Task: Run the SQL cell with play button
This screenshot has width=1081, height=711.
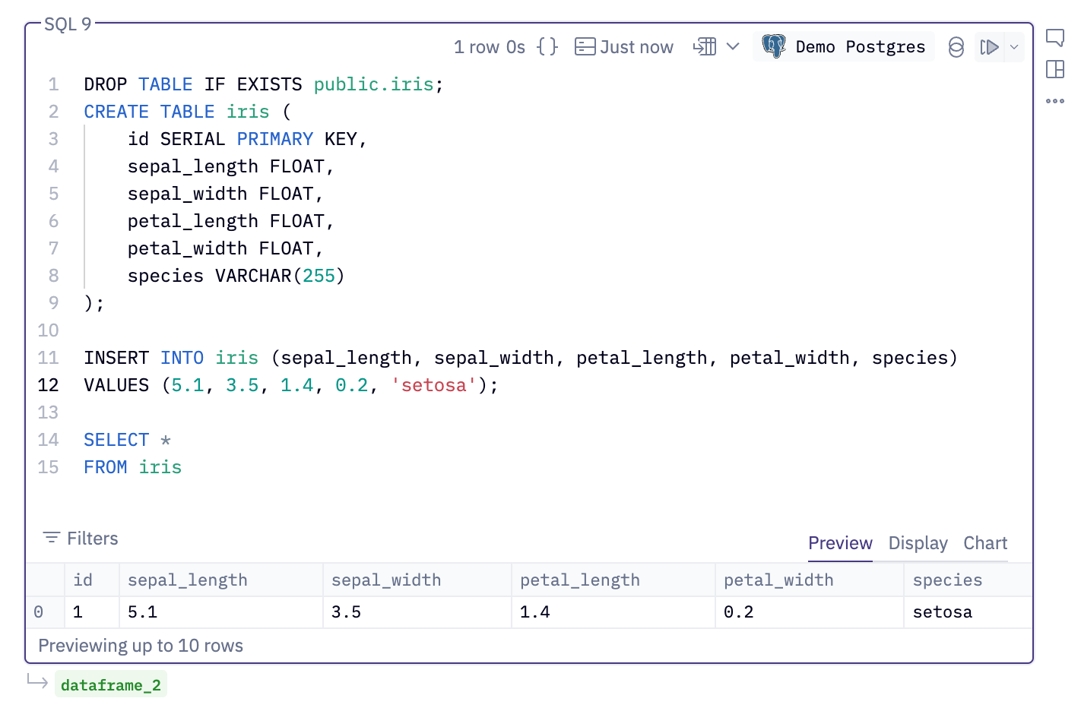Action: pos(989,47)
